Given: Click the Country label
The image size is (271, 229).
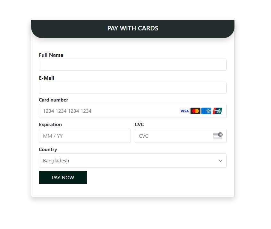Looking at the screenshot, I should [x=48, y=150].
